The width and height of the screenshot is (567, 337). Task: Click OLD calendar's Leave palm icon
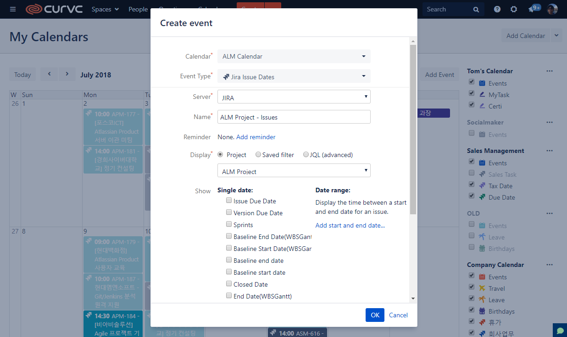(482, 237)
